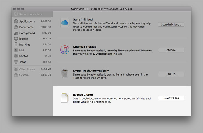Click the Reduce Clutter document icon
The image size is (203, 133).
65,98
